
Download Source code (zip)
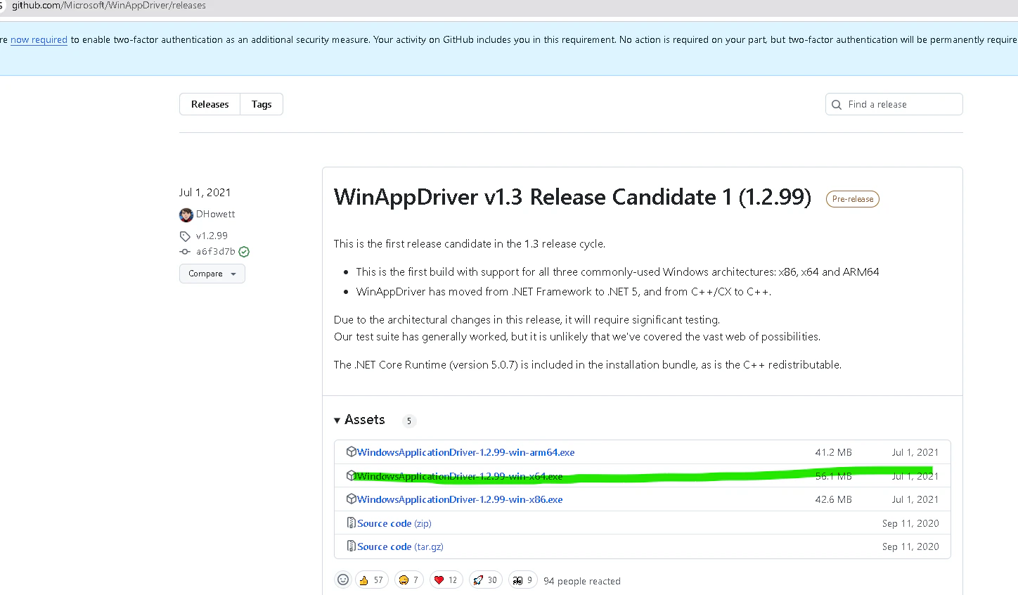pyautogui.click(x=394, y=523)
